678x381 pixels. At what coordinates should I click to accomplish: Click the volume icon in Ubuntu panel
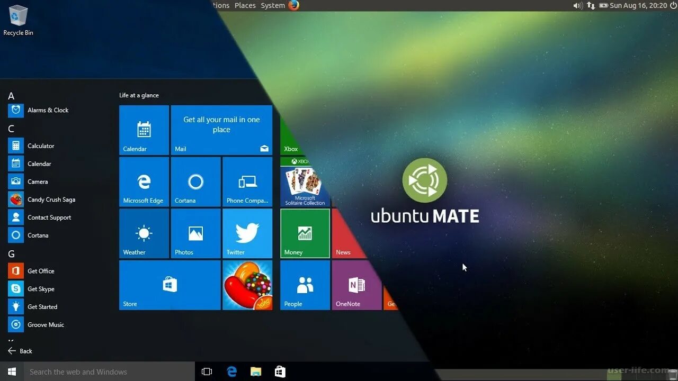pyautogui.click(x=577, y=5)
